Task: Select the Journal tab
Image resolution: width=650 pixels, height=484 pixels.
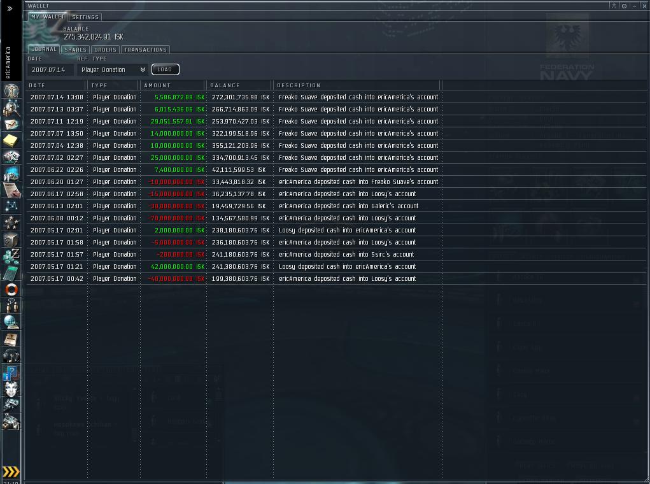Action: click(x=44, y=49)
